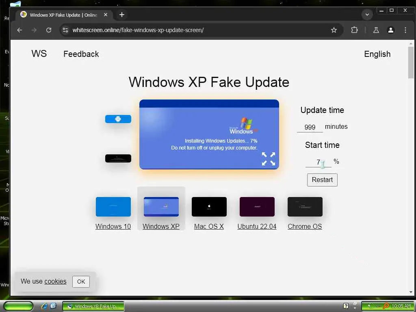Open a new browser tab with plus
The image size is (416, 312).
(x=122, y=15)
